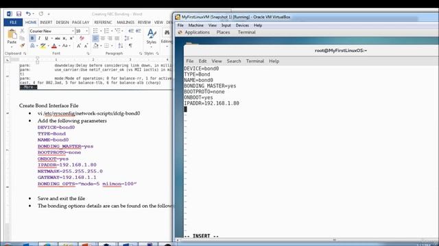Expand the Paragraph dialog launcher
Viewport: 439px width, 246px height.
pyautogui.click(x=140, y=53)
